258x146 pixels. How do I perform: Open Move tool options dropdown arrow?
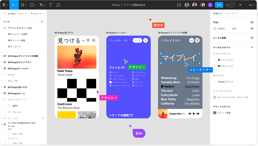[x=17, y=5]
